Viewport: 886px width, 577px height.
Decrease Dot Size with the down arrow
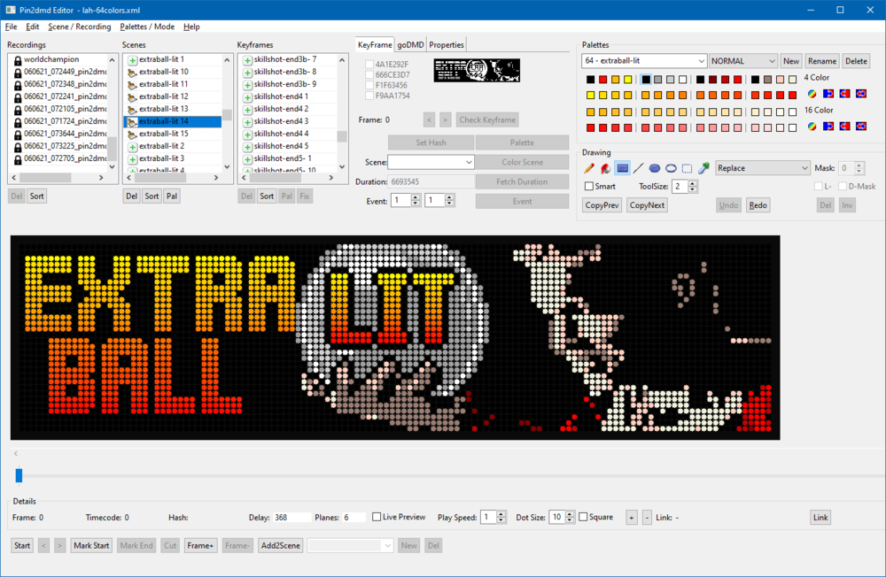[570, 520]
